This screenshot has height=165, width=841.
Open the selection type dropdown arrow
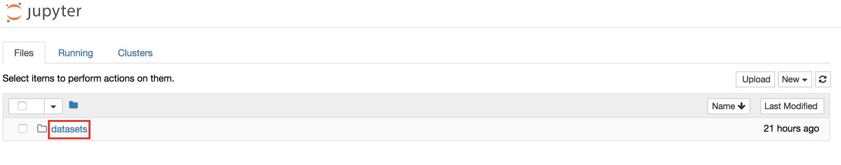[x=53, y=107]
